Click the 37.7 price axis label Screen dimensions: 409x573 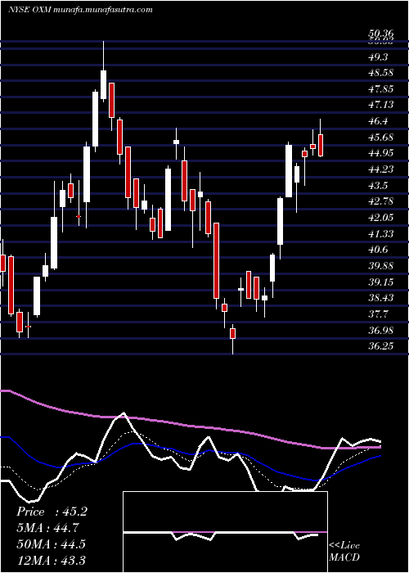(378, 314)
